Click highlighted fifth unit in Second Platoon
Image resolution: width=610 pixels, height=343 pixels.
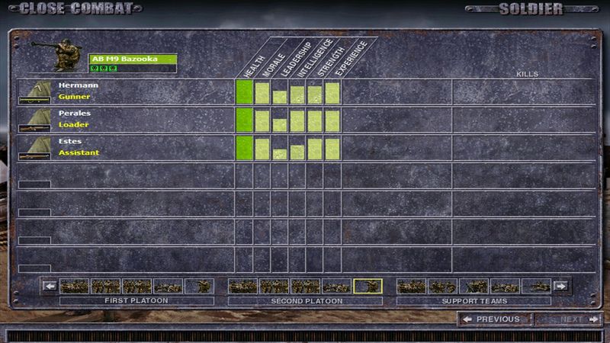point(368,287)
